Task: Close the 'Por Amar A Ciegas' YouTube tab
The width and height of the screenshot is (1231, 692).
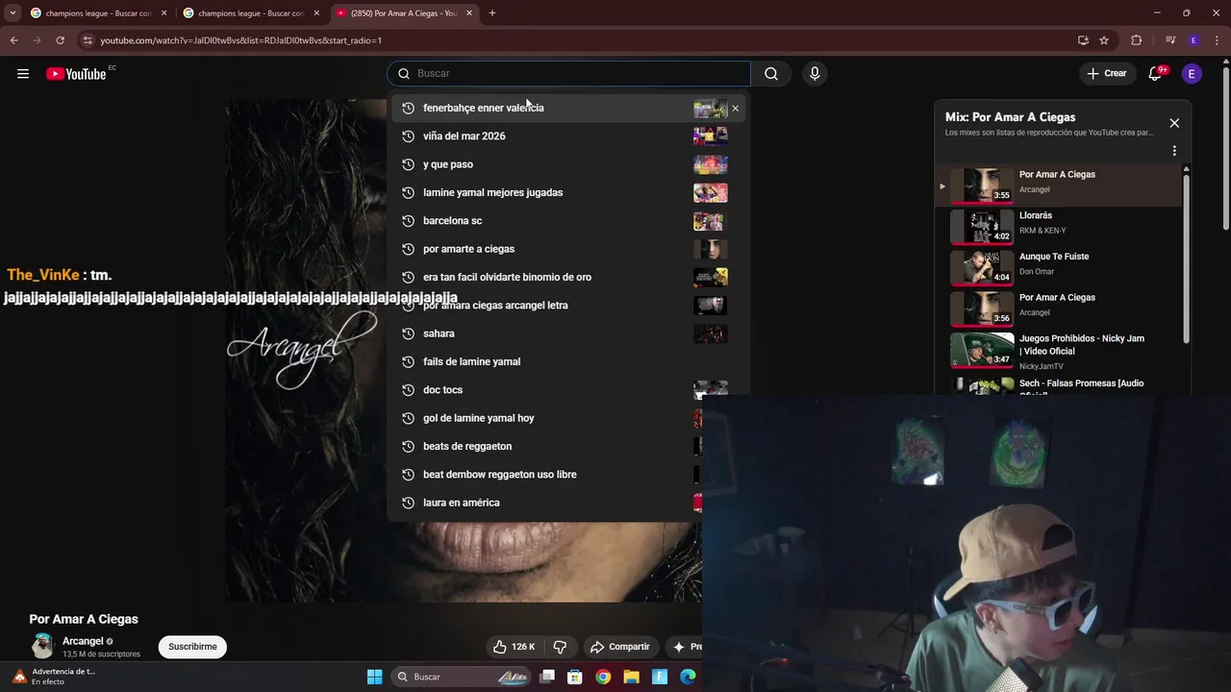Action: point(469,13)
